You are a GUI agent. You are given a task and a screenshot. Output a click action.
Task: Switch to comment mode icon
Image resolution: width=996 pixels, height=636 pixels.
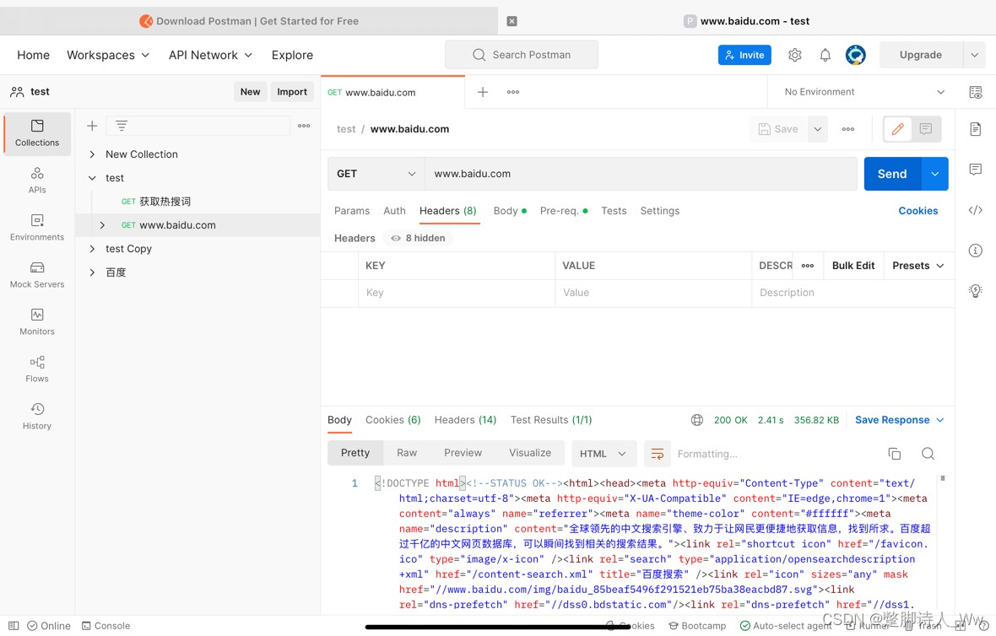coord(926,130)
